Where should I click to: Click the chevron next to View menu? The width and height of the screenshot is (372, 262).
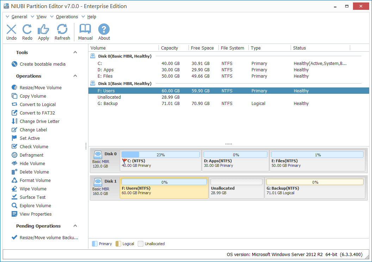32,17
